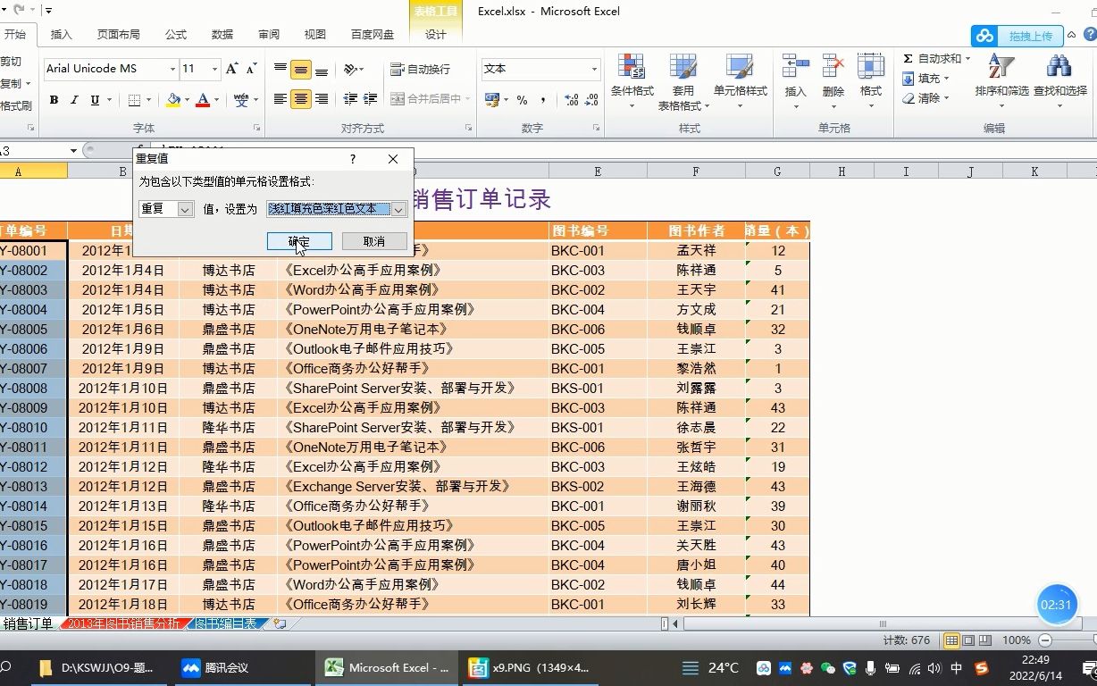Screen dimensions: 1097x686
Task: Click the 取消 button to cancel
Action: coord(373,241)
